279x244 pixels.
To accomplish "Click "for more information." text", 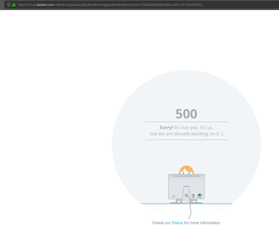I will pyautogui.click(x=203, y=223).
